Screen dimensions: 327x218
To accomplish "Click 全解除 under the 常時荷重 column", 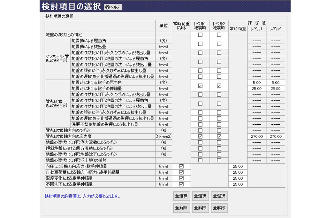I will click(181, 208).
